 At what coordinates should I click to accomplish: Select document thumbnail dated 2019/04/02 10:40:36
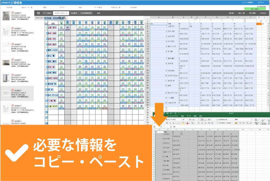(6, 16)
